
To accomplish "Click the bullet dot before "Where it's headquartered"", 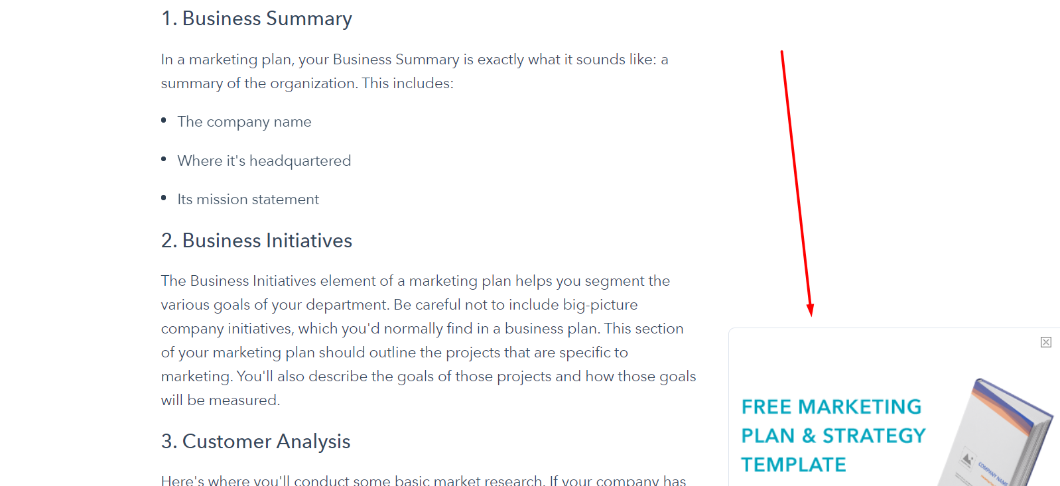I will (164, 158).
